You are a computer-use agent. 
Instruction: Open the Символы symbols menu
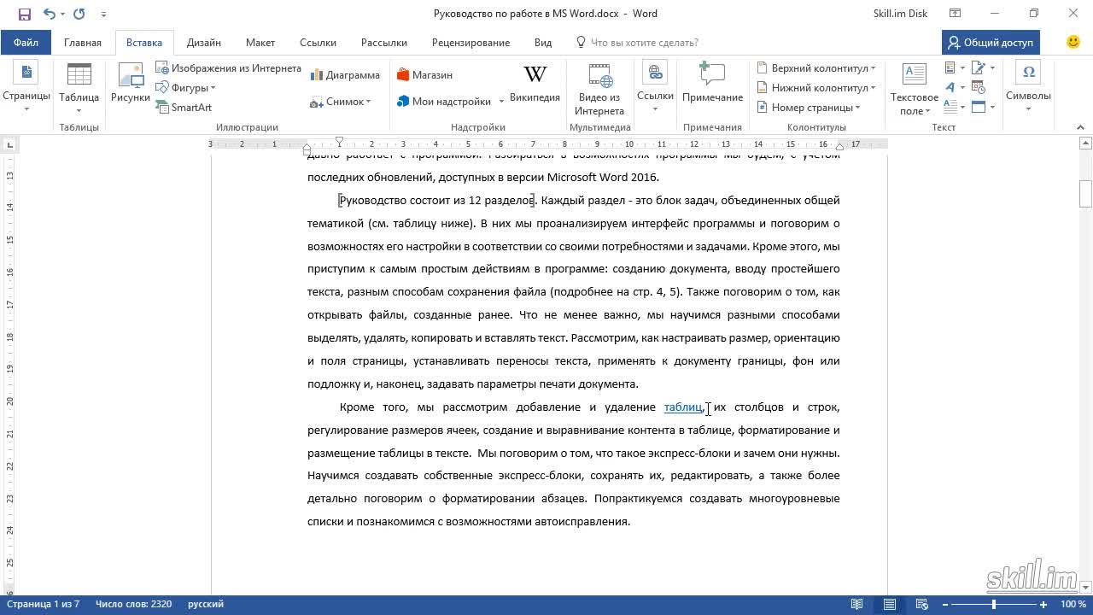click(x=1028, y=88)
